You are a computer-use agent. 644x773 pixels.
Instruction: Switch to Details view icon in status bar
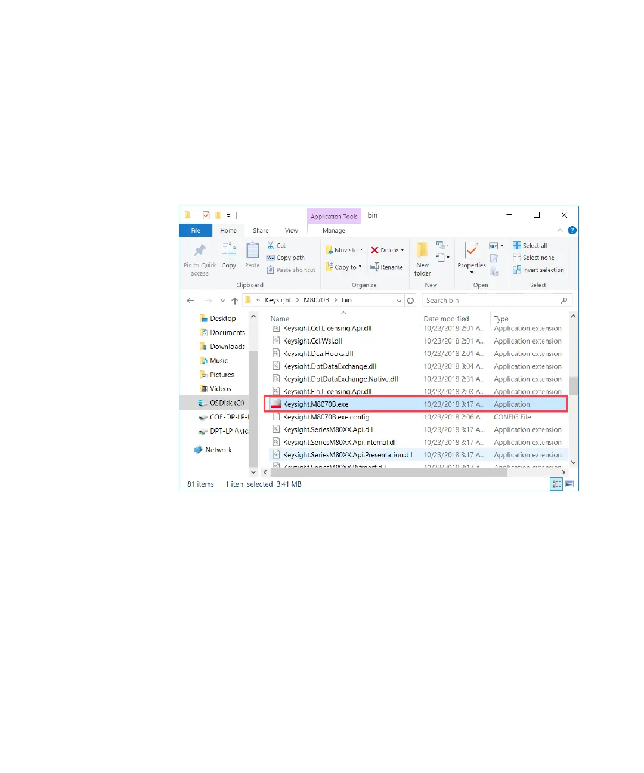click(556, 484)
